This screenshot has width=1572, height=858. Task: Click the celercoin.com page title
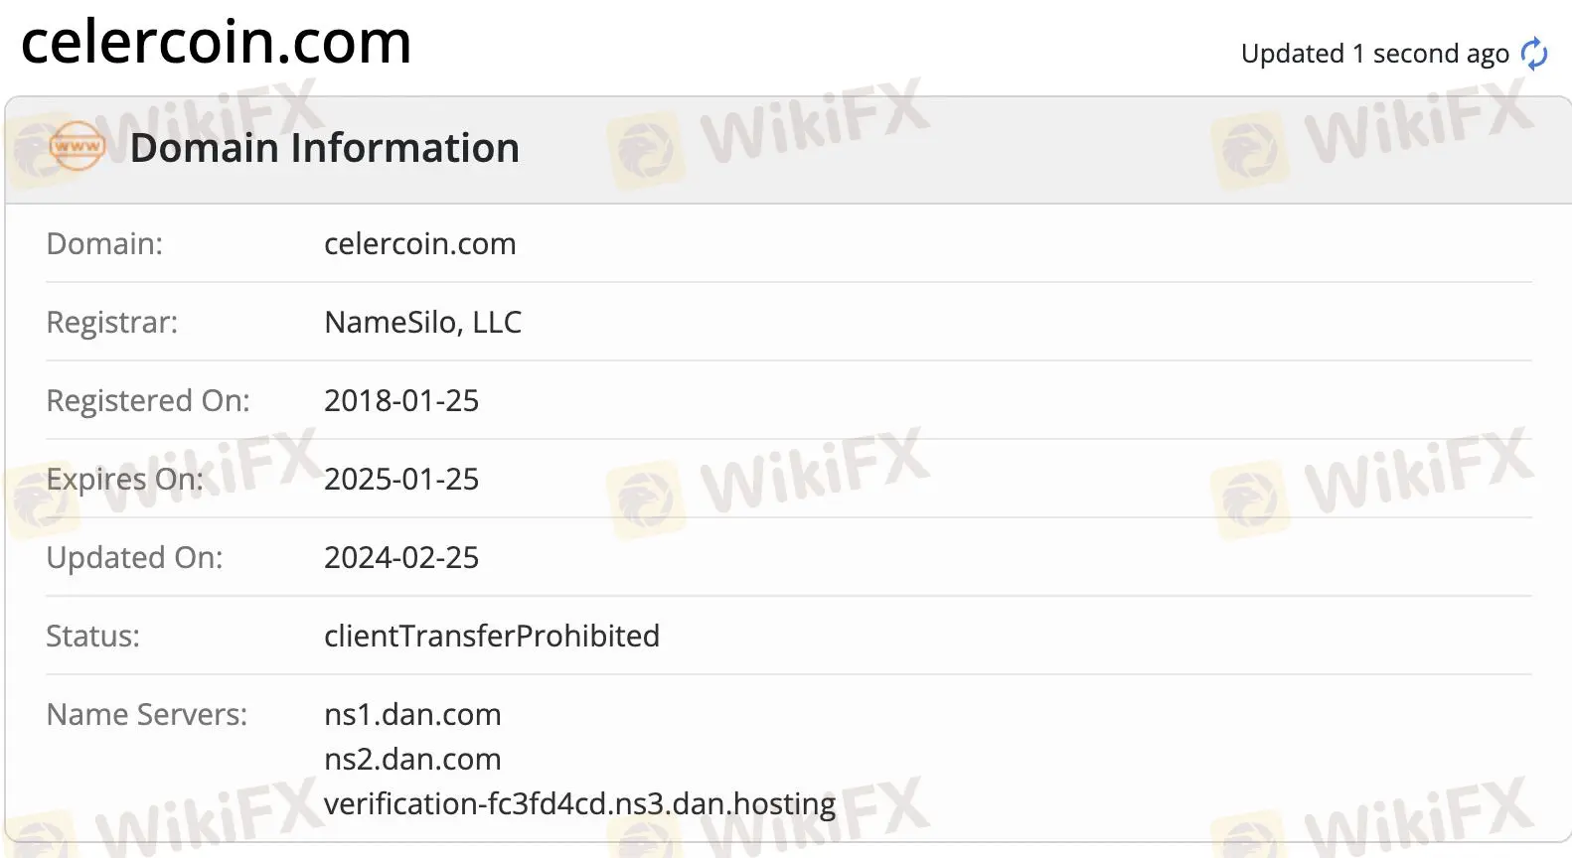216,42
